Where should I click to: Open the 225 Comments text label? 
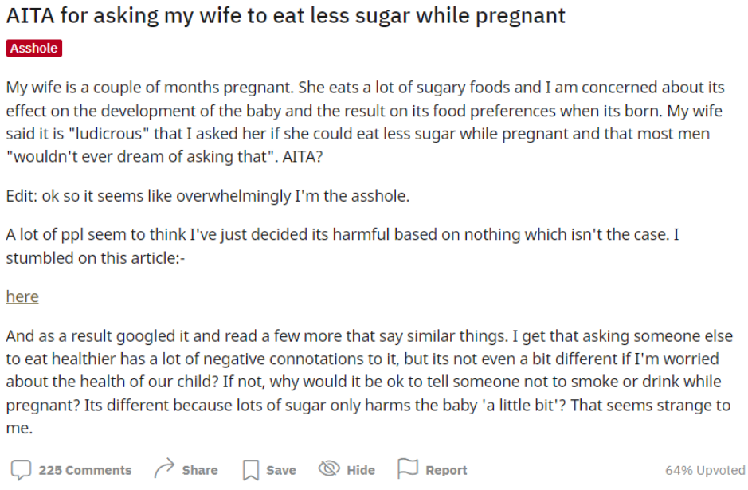(85, 470)
